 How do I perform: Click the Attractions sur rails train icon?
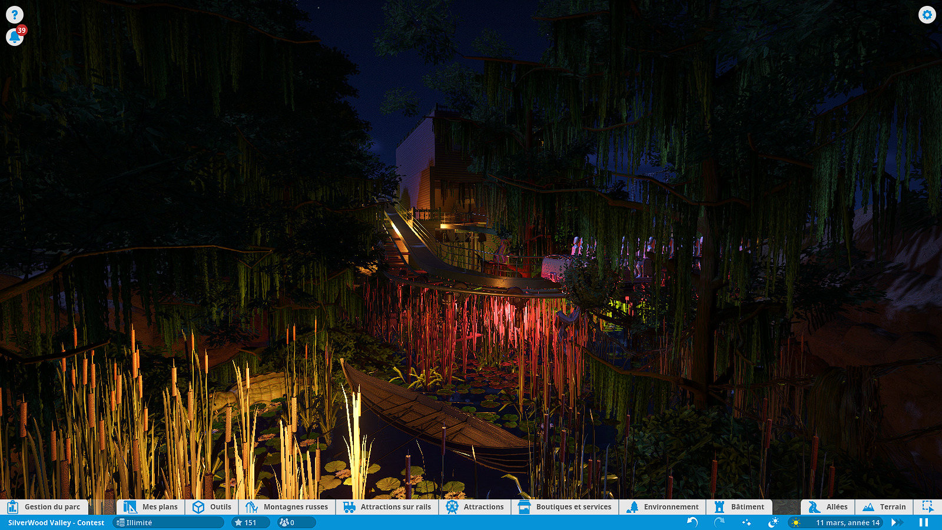click(350, 507)
